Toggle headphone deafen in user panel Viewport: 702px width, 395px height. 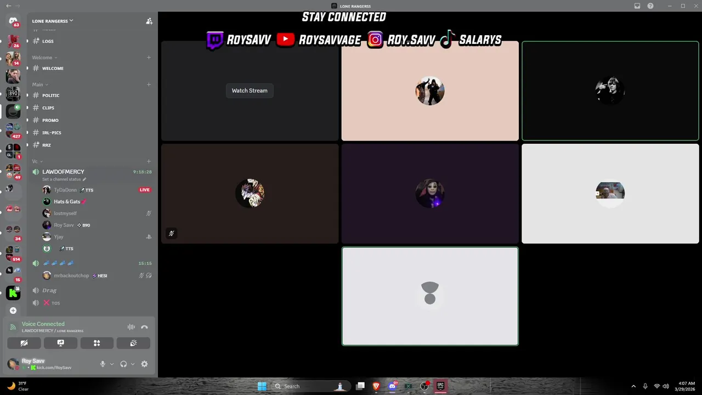click(x=123, y=364)
